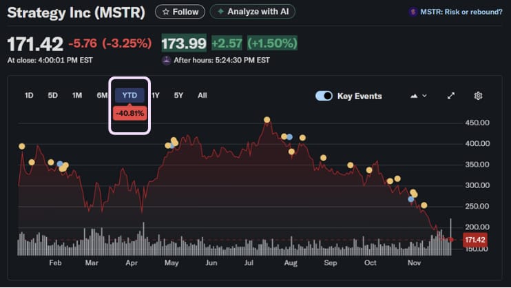The height and width of the screenshot is (288, 511).
Task: Show the All time range
Action: [202, 95]
